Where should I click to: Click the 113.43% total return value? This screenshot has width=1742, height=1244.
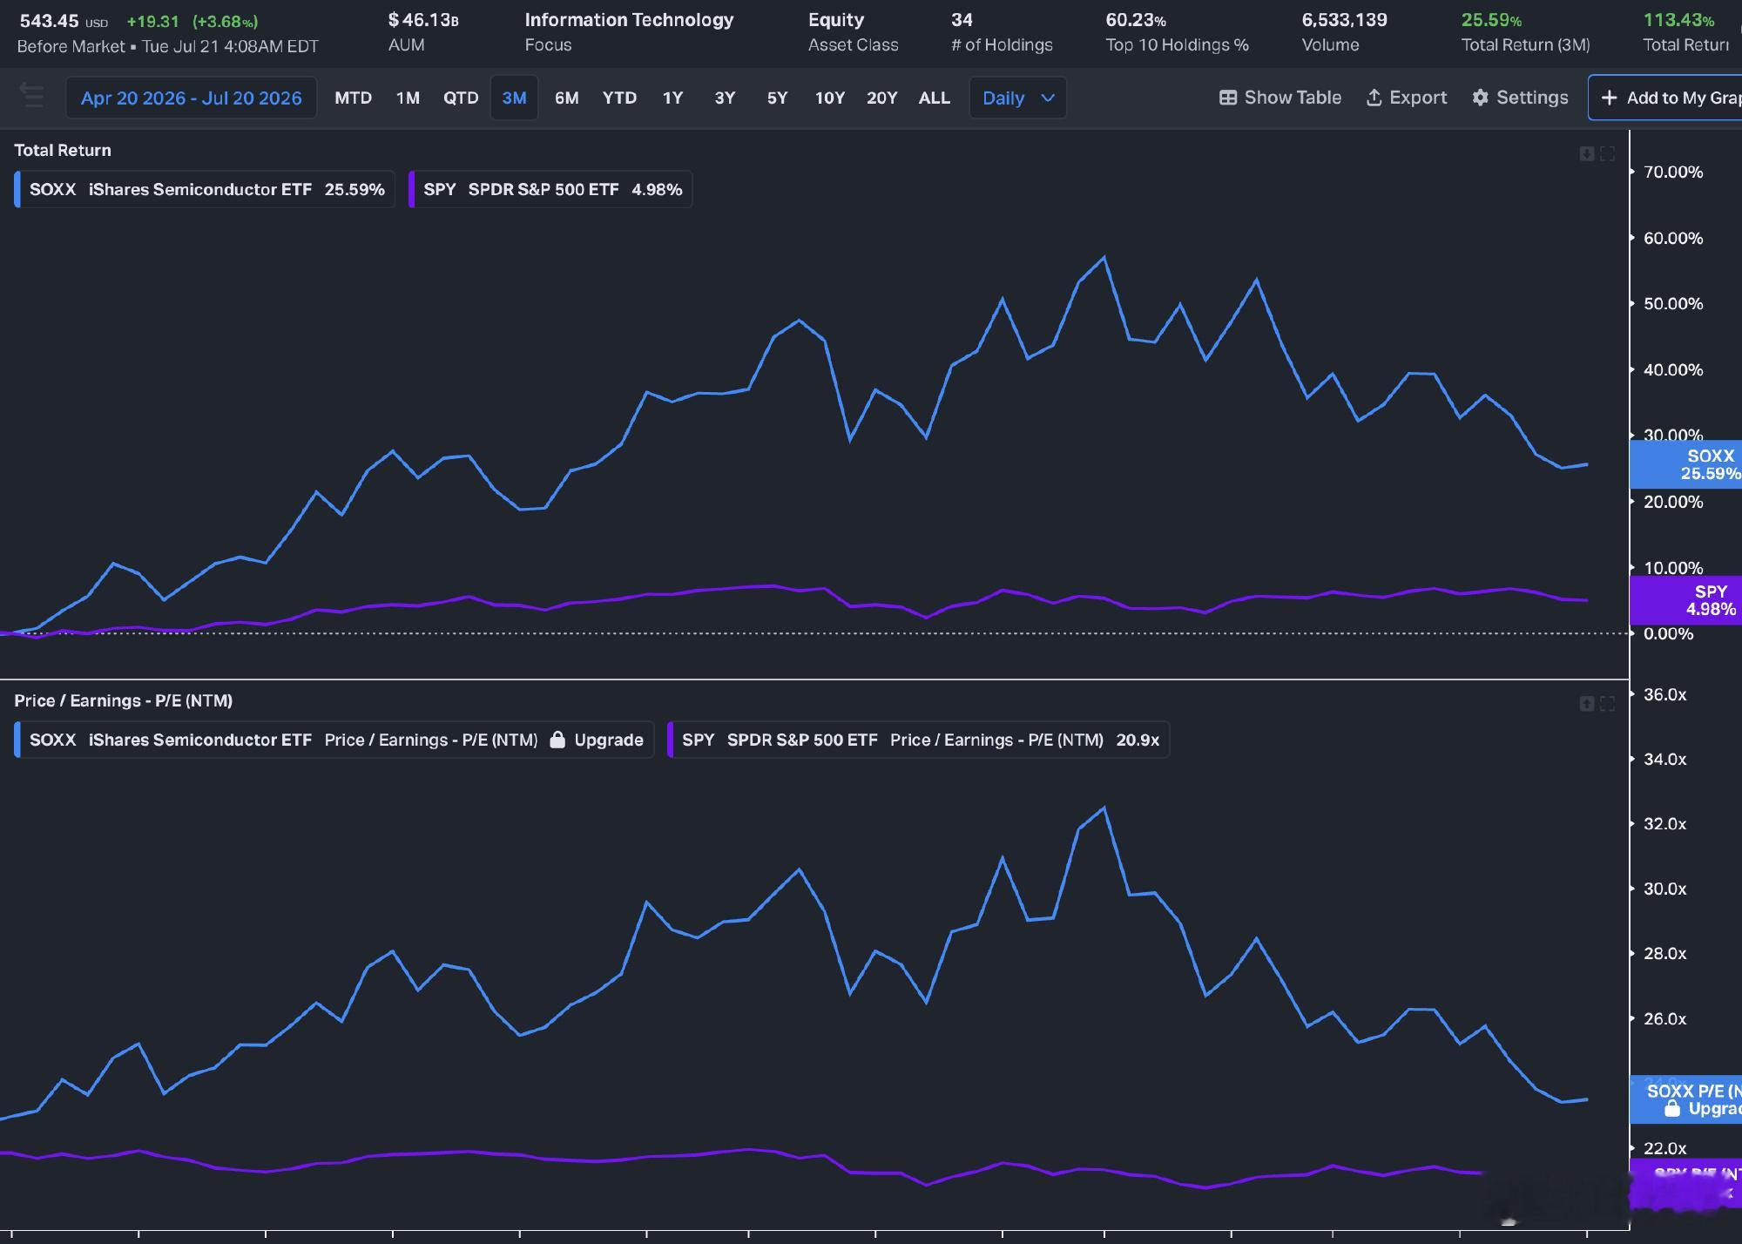coord(1678,20)
